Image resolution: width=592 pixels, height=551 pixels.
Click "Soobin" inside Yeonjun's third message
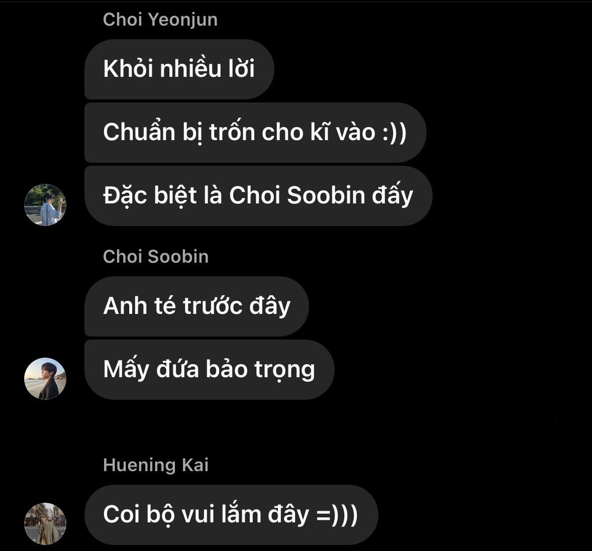click(x=326, y=195)
